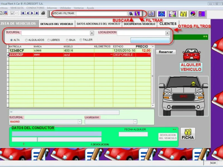Click the ALQUILER VEHICULO button
Screen dimensions: 223x167
coord(191,67)
